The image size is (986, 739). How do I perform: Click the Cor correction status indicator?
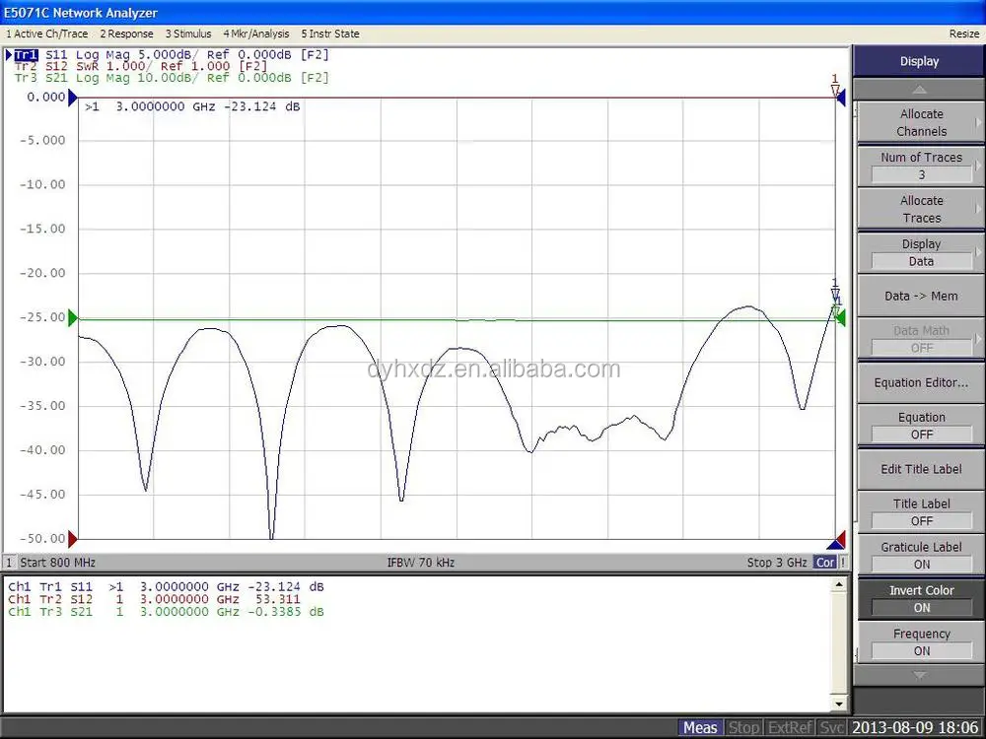pyautogui.click(x=825, y=563)
